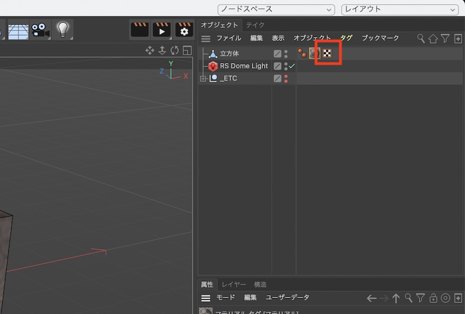The width and height of the screenshot is (465, 314).
Task: Click the home icon in object manager
Action: [x=433, y=39]
